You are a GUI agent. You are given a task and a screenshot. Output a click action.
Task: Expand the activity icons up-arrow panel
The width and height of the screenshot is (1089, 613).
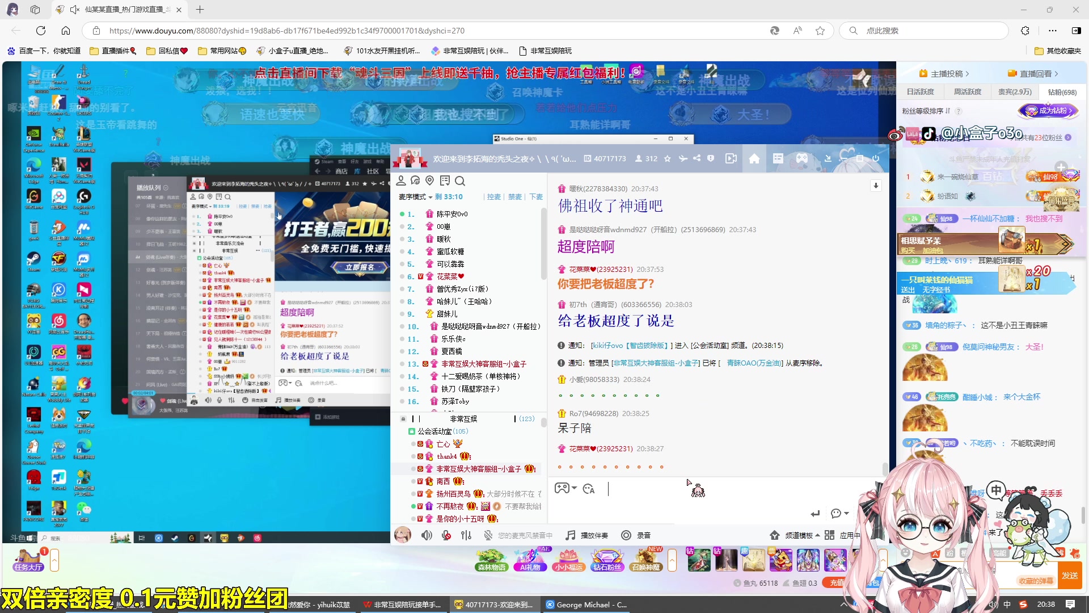672,560
